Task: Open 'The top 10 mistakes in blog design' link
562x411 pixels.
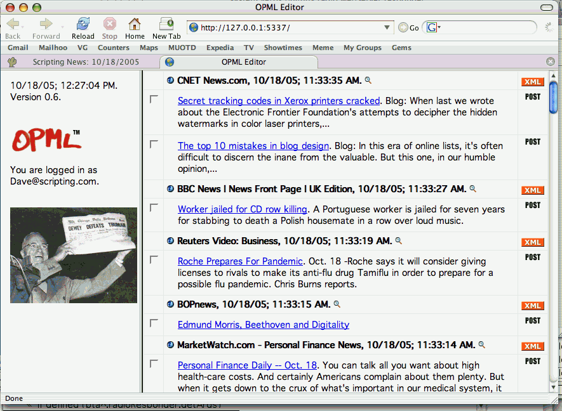Action: (x=253, y=146)
